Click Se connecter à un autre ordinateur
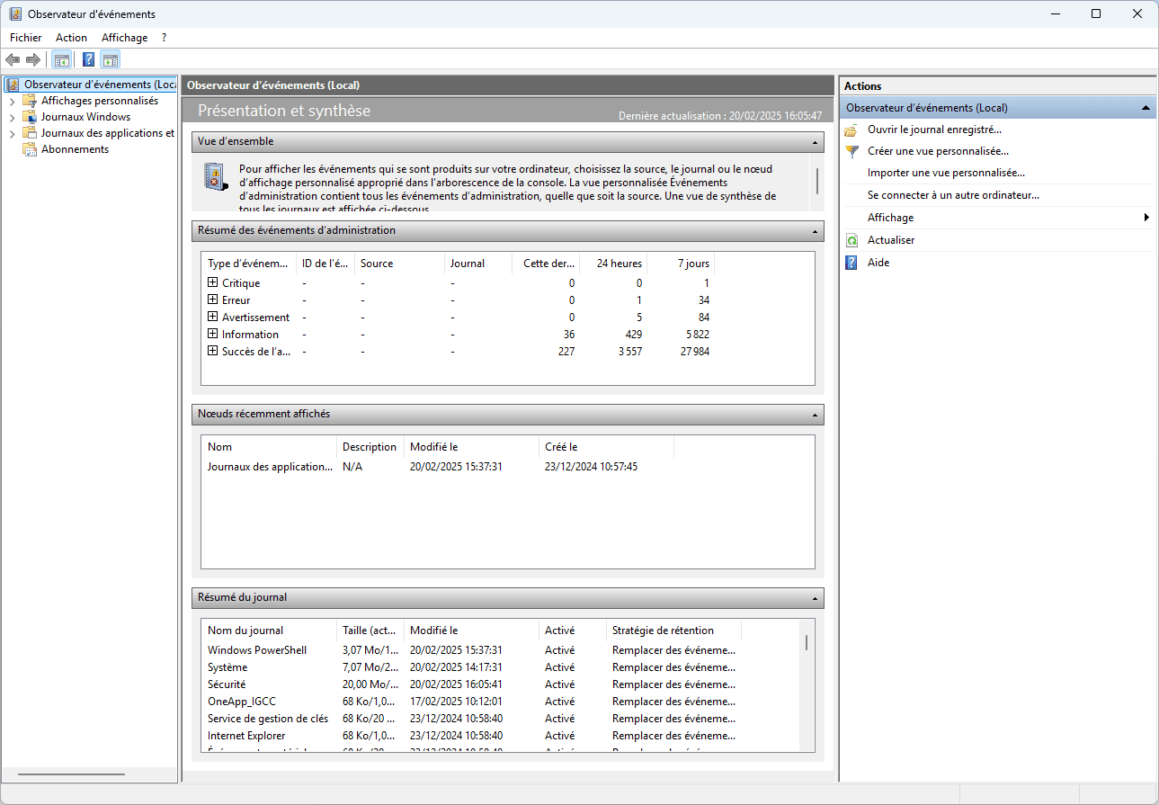 (x=953, y=195)
